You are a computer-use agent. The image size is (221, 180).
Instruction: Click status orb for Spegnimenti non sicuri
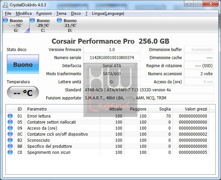tap(10, 152)
